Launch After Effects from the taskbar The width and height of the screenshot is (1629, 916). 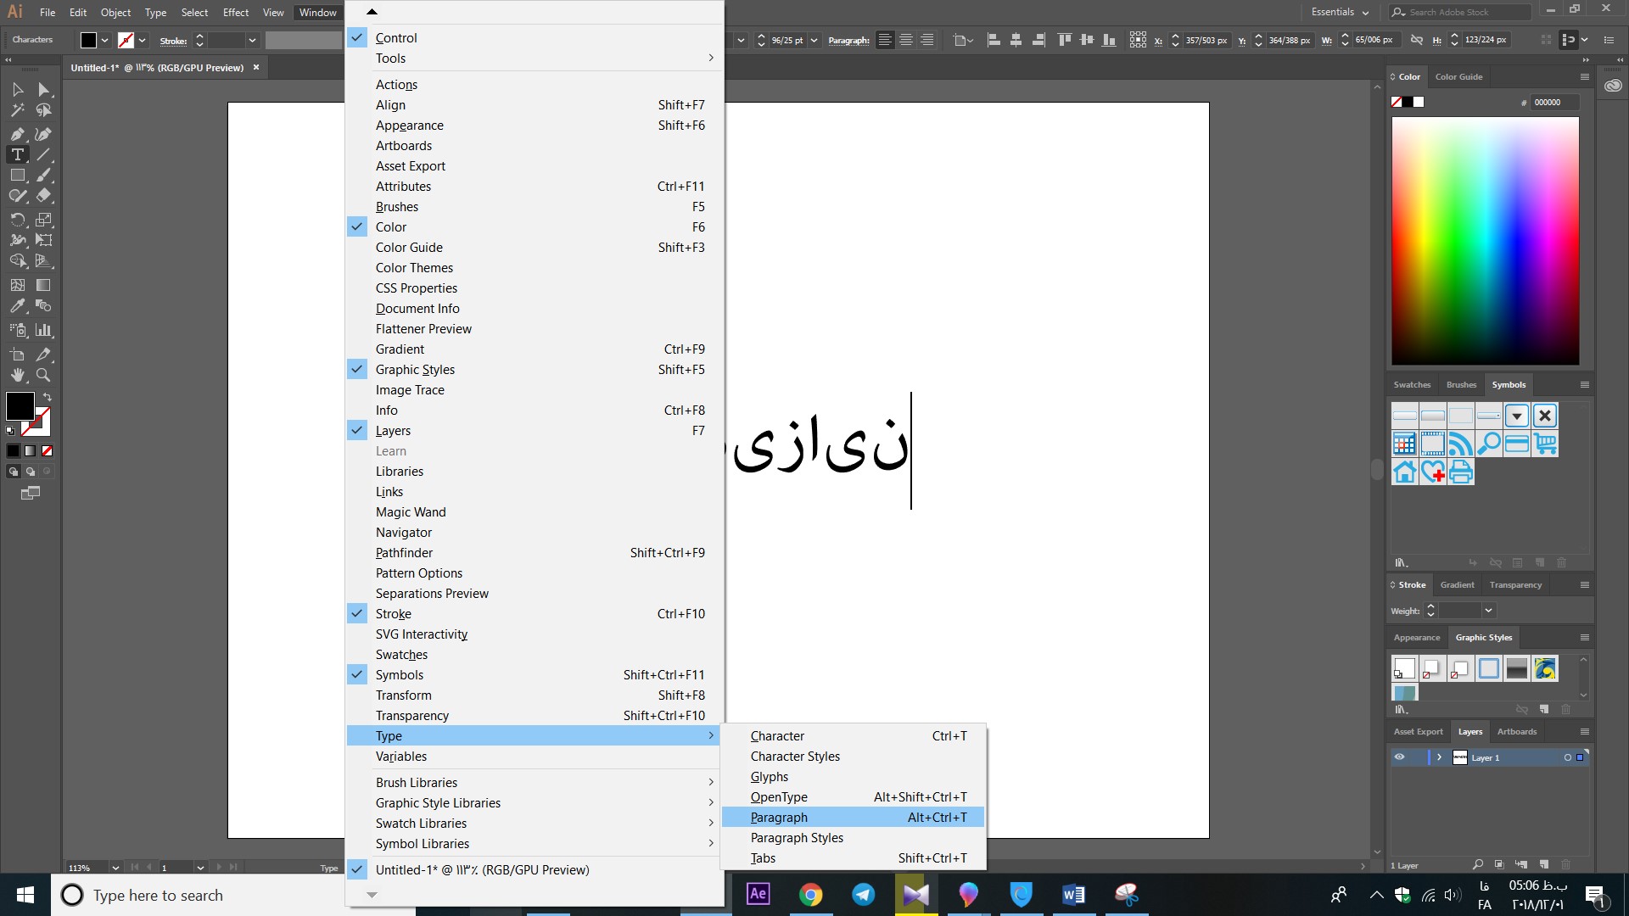click(x=758, y=895)
